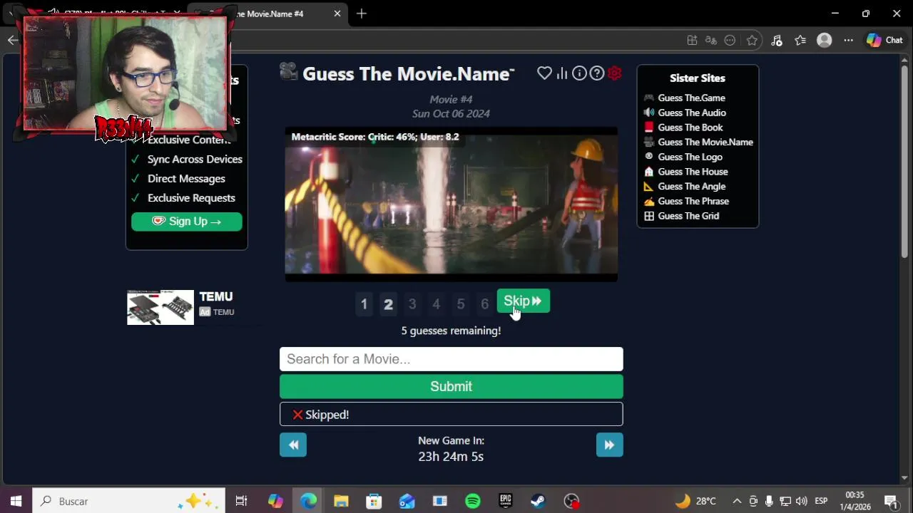The width and height of the screenshot is (913, 513).
Task: Open the info circle icon
Action: (579, 73)
